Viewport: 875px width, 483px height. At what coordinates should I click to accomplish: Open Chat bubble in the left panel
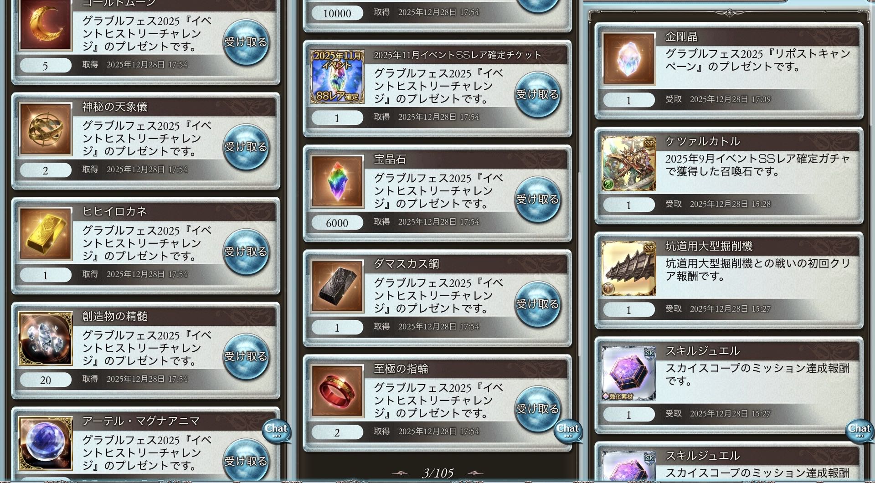(x=276, y=431)
